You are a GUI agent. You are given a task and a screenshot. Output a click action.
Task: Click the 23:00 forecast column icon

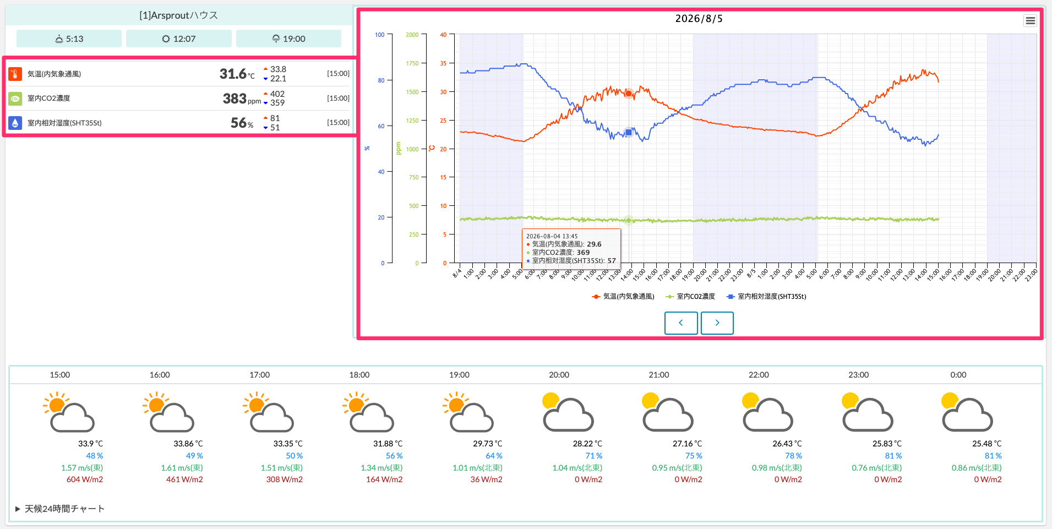pyautogui.click(x=867, y=412)
